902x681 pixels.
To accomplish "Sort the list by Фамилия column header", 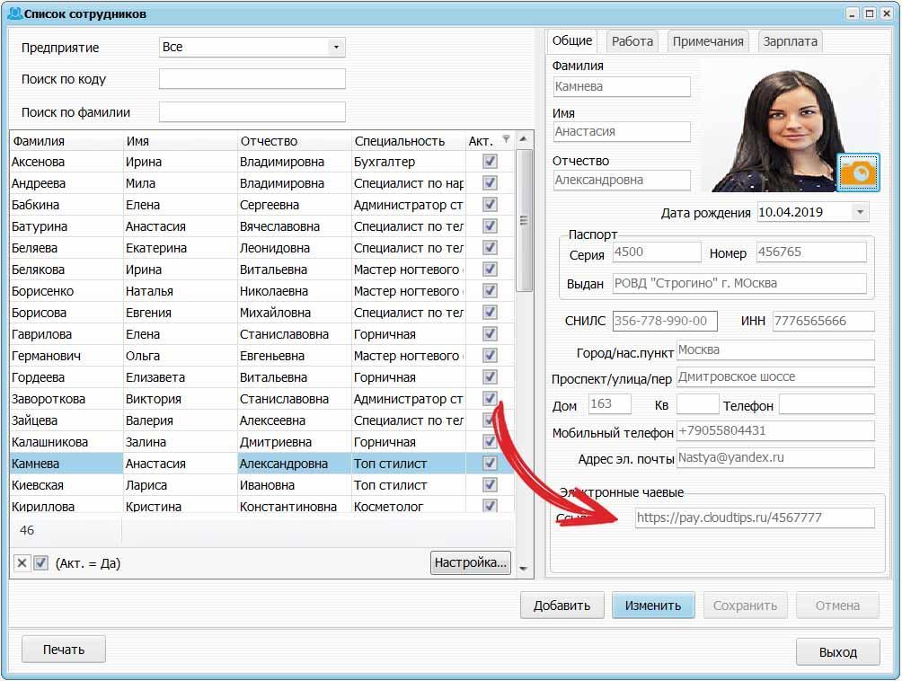I will coord(65,140).
